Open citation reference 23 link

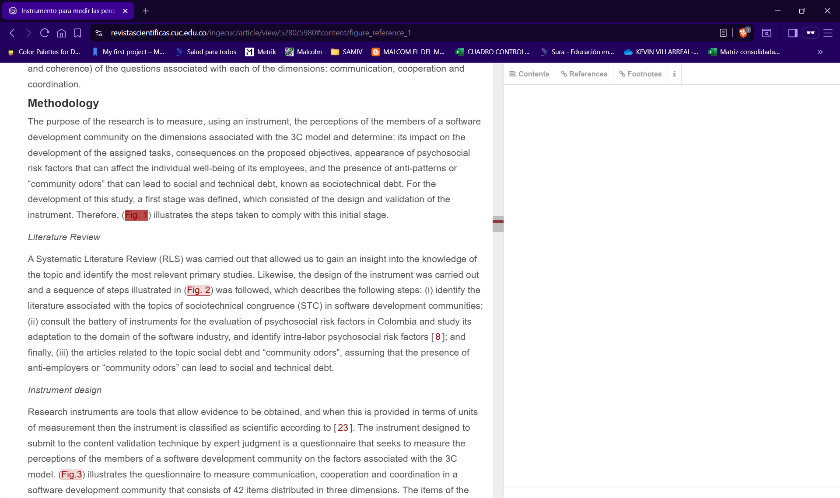point(343,428)
